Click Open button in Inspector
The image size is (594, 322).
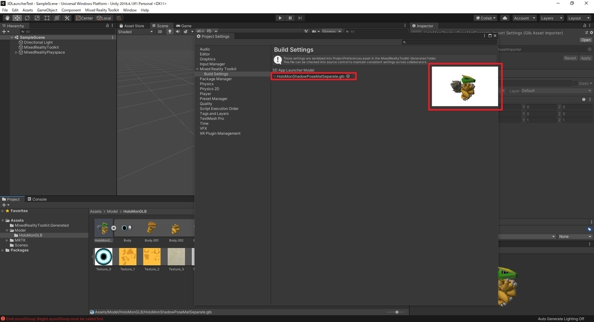[586, 40]
